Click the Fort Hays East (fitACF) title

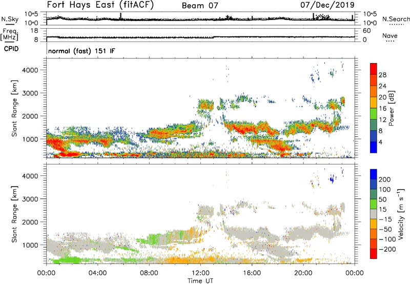(100, 5)
